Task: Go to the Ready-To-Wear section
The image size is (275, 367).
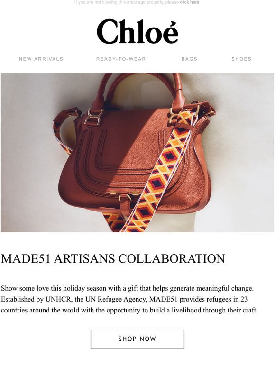Action: tap(121, 59)
